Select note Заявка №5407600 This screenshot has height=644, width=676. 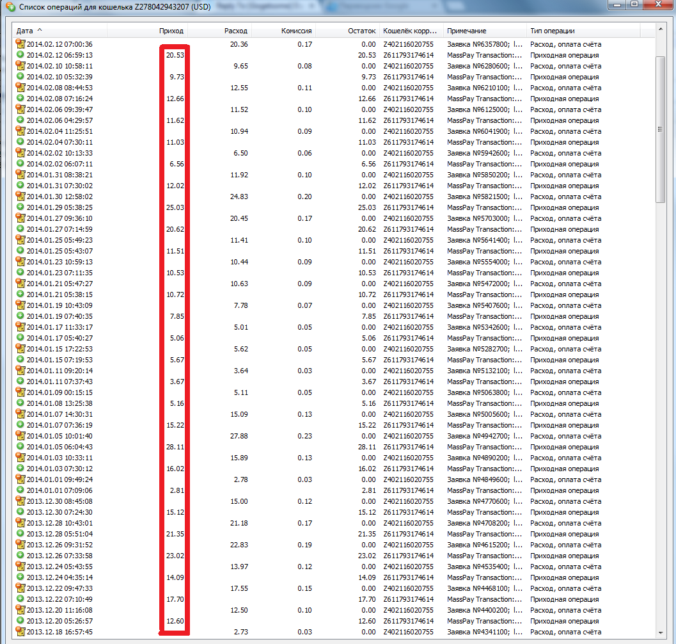pyautogui.click(x=485, y=305)
